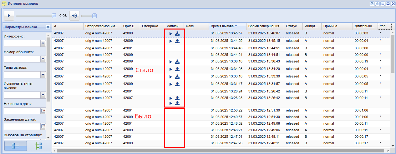Click the refresh arrows icon in title bar

tap(377, 3)
